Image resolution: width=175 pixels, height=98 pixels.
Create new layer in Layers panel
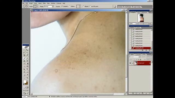pyautogui.click(x=146, y=93)
